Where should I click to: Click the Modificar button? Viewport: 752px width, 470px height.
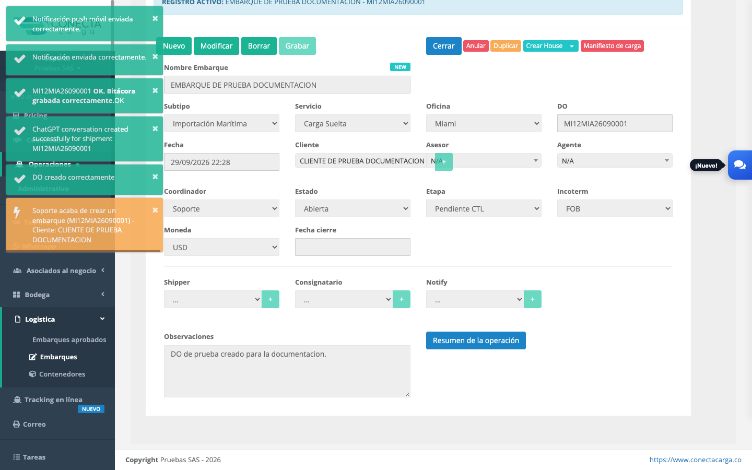(217, 46)
